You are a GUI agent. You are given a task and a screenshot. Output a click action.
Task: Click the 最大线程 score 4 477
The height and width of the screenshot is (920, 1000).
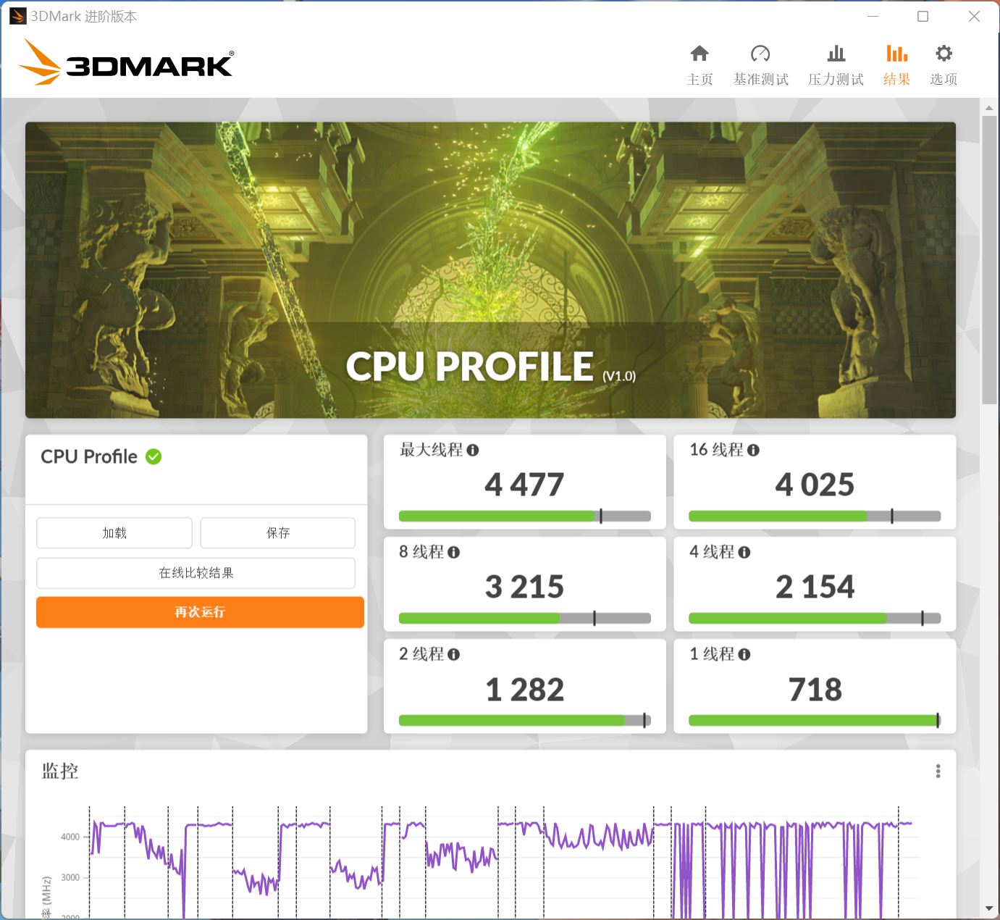524,485
